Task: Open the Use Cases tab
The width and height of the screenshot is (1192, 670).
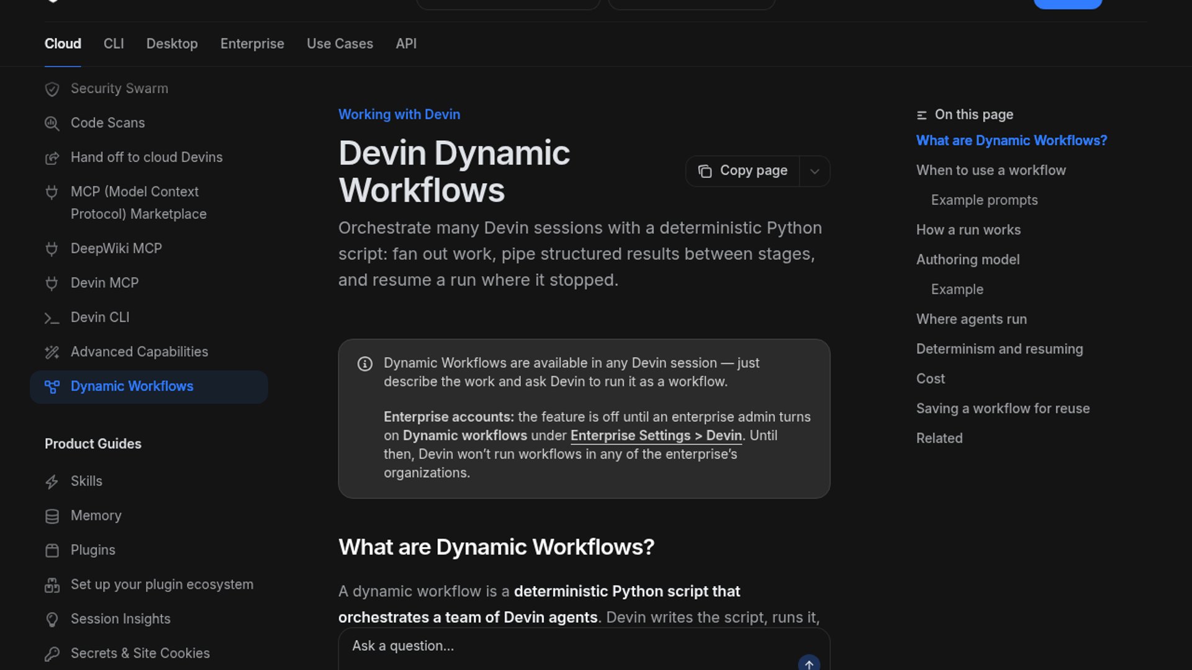Action: pos(340,43)
